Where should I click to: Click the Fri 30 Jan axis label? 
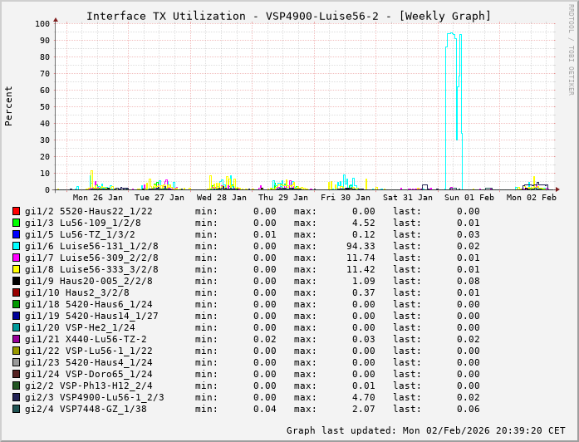click(346, 198)
